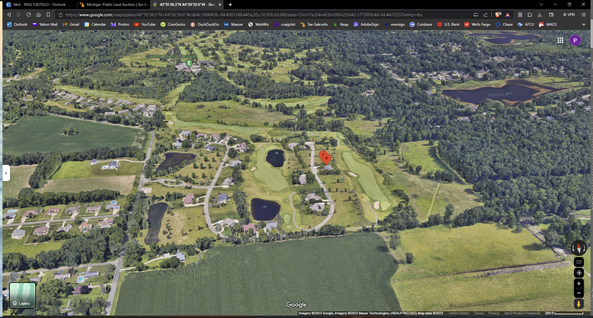Image resolution: width=593 pixels, height=318 pixels.
Task: Click the Google apps grid icon
Action: point(560,40)
